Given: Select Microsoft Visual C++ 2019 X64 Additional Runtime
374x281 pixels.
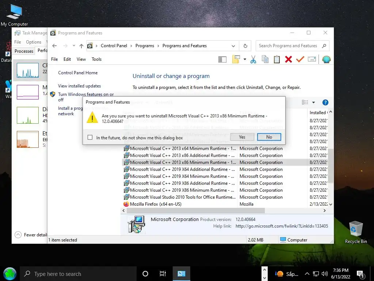Looking at the screenshot, I should click(182, 169).
